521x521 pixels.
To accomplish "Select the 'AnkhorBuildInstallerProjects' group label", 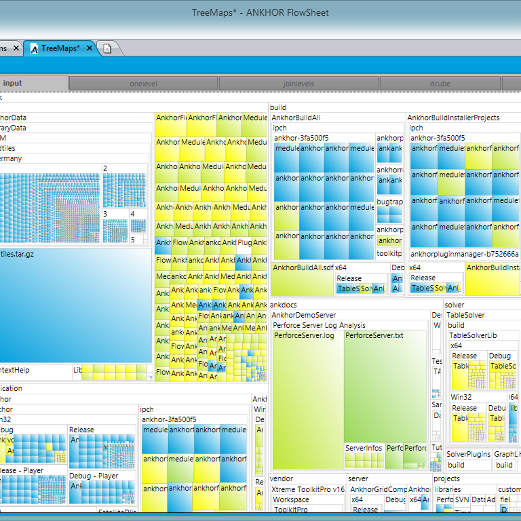I will 453,118.
